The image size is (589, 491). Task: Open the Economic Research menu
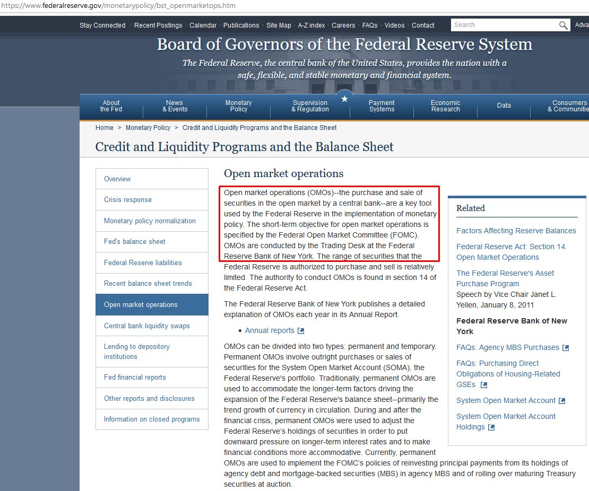[x=446, y=106]
